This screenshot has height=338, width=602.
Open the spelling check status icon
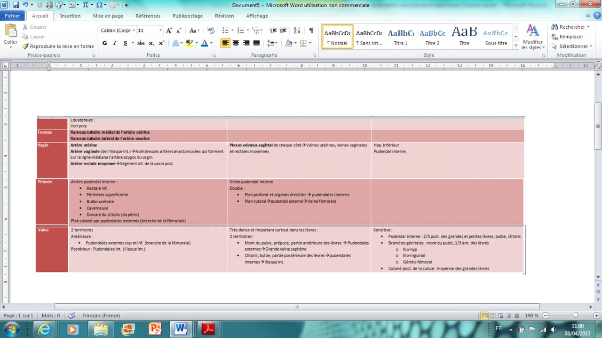point(71,315)
